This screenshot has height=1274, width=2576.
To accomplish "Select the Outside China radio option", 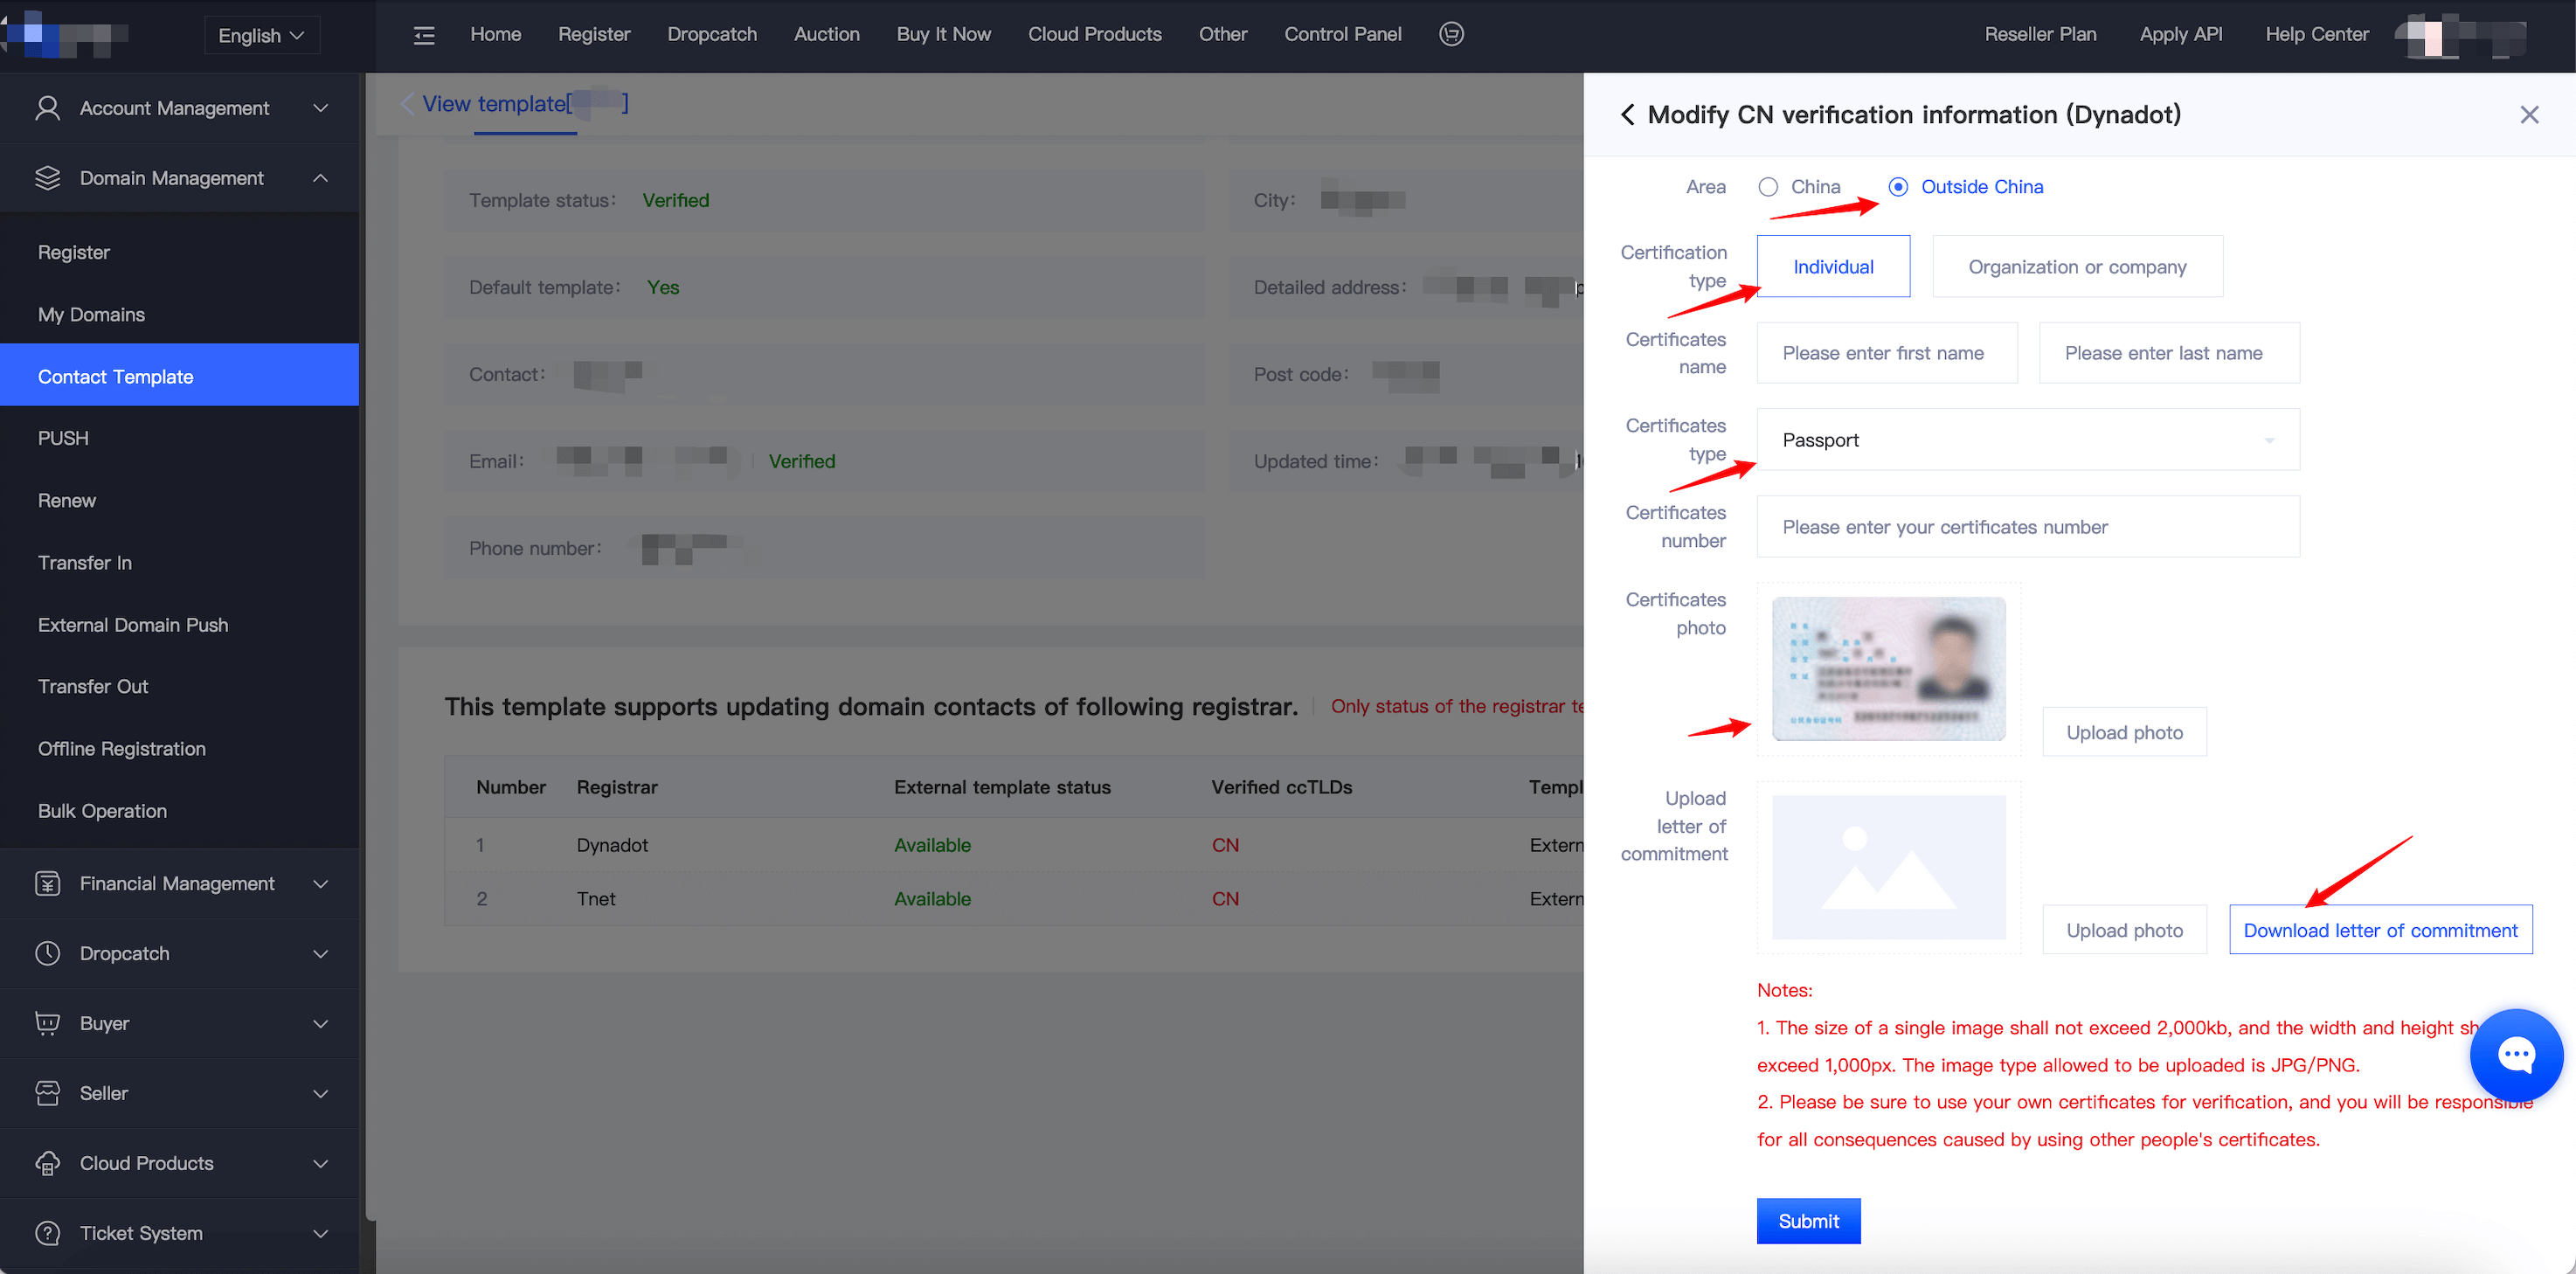I will [1898, 187].
